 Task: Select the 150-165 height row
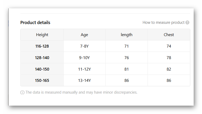coord(42,81)
